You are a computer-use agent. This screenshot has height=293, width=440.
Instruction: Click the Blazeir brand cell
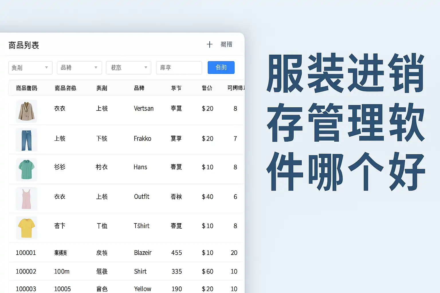[x=143, y=253]
